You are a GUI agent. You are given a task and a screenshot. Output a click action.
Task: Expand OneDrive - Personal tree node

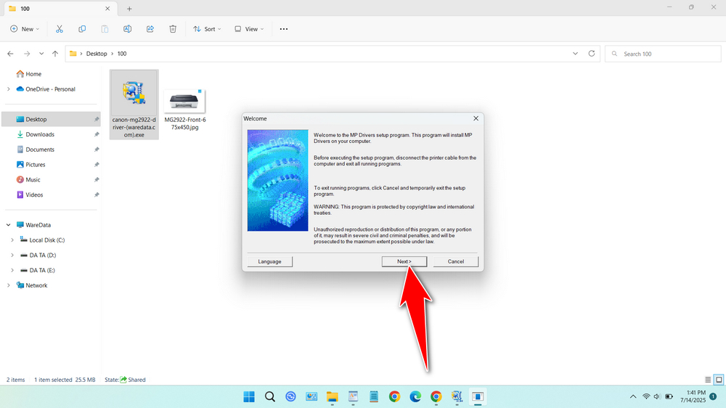(8, 89)
